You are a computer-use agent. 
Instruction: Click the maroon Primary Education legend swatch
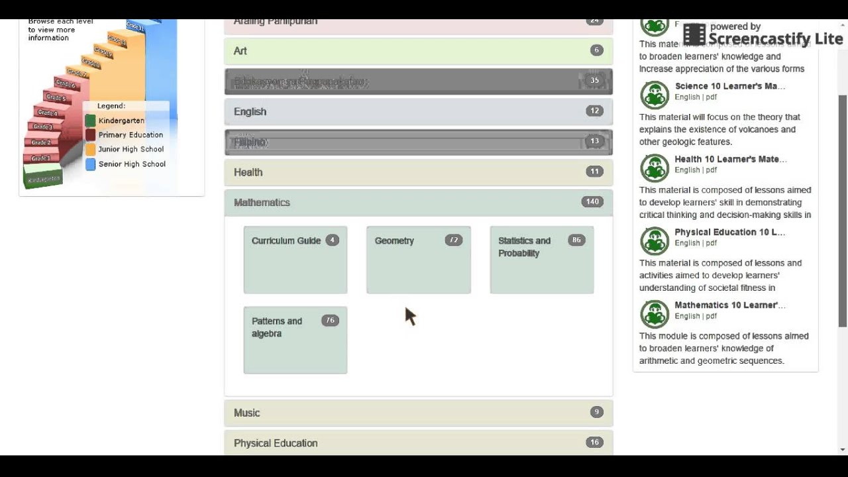[90, 135]
